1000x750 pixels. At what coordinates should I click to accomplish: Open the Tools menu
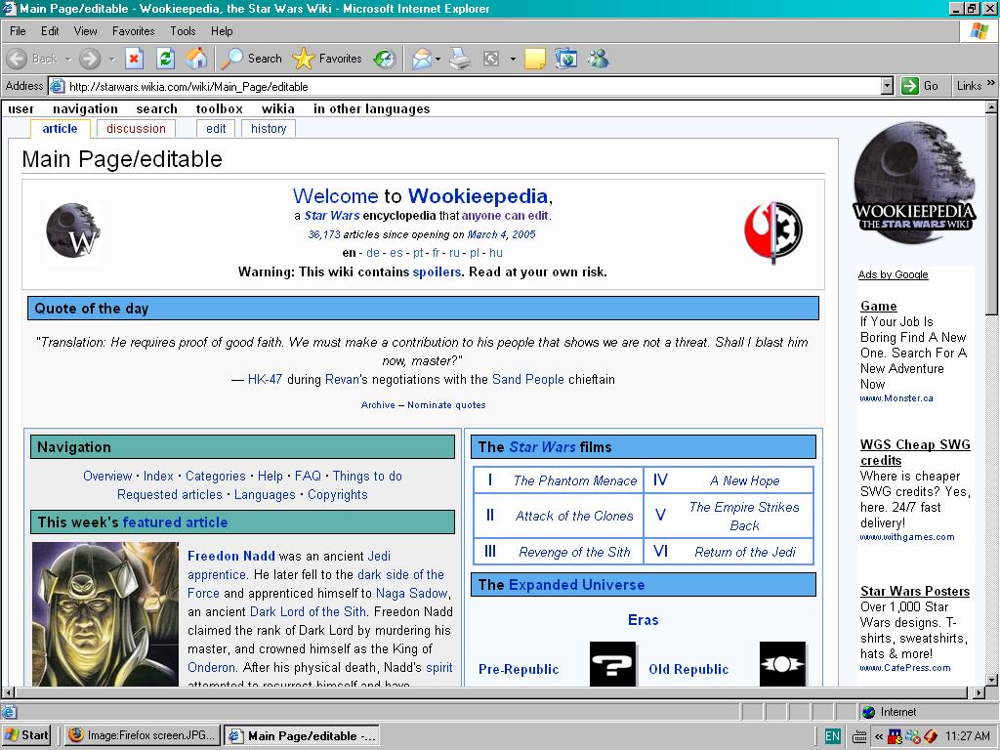point(183,31)
